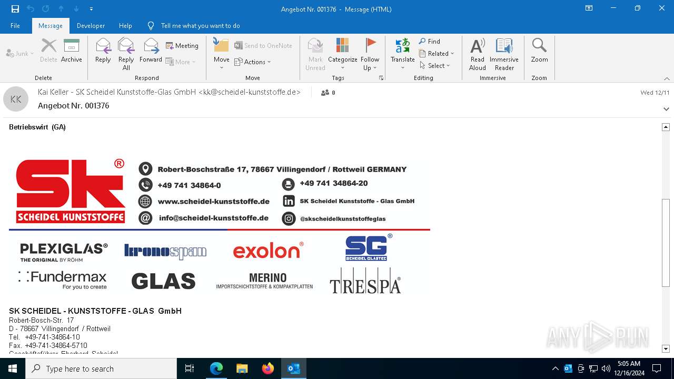Image resolution: width=674 pixels, height=379 pixels.
Task: Open the notification center
Action: point(657,368)
